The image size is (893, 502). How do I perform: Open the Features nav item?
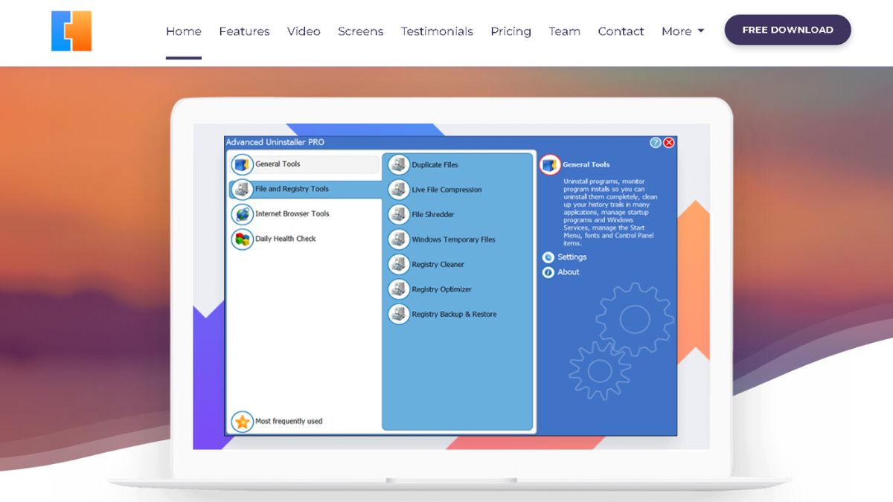click(x=244, y=31)
